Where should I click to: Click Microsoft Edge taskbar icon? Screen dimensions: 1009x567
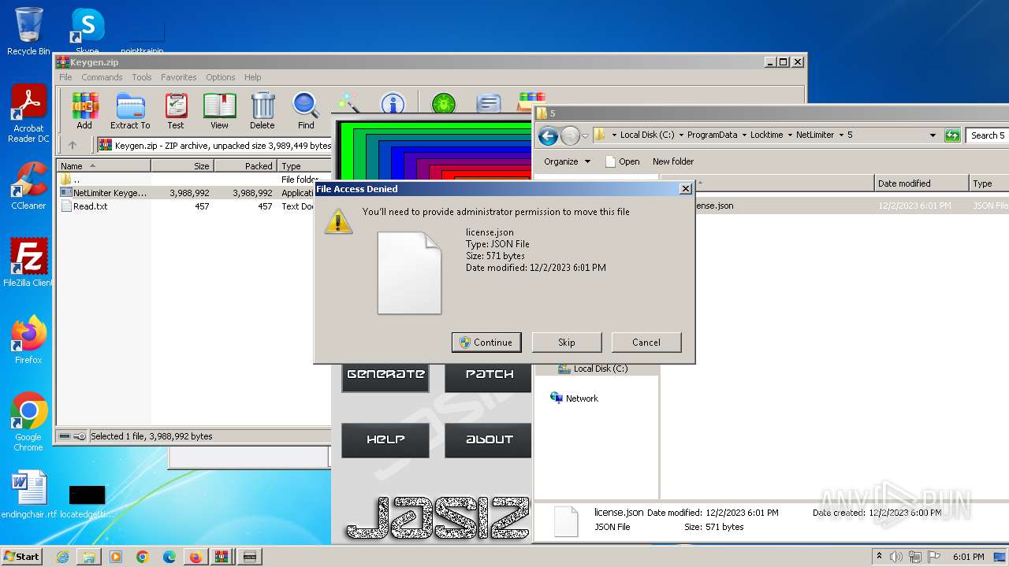pos(169,557)
